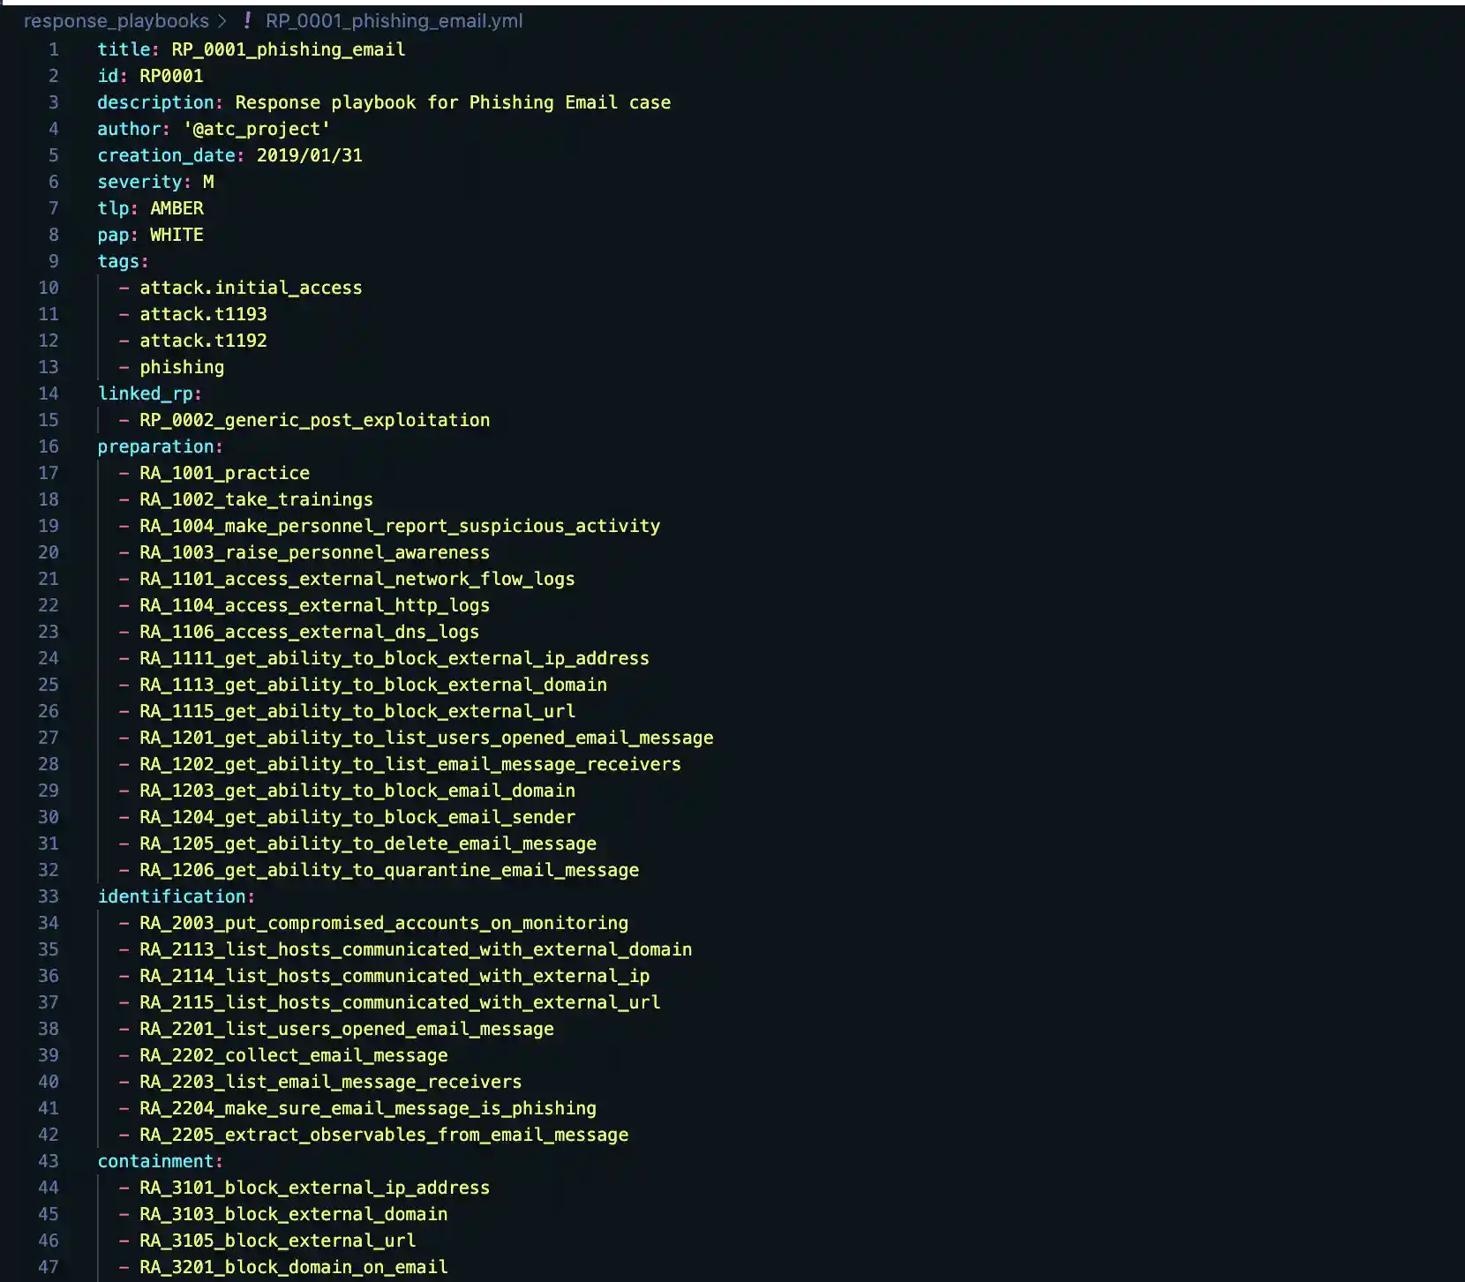Place cursor on the tags key

coord(118,261)
